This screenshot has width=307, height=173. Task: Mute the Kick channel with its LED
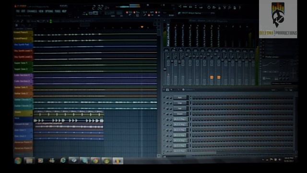[x=164, y=98]
